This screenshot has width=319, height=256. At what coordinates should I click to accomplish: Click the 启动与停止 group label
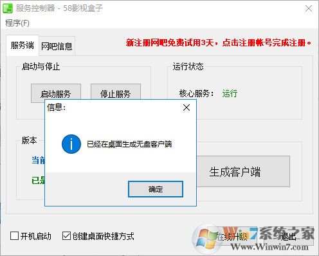[x=41, y=66]
